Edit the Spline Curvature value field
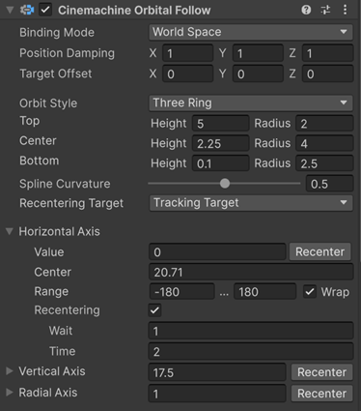The height and width of the screenshot is (411, 361). (x=329, y=184)
